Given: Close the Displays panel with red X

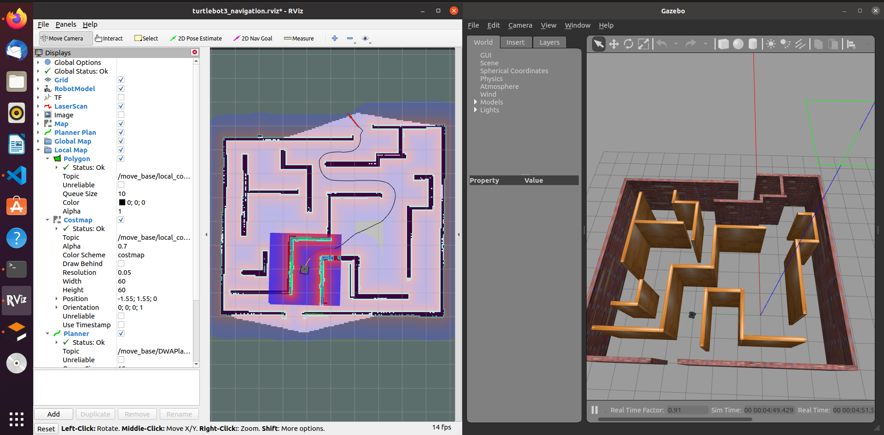Looking at the screenshot, I should pyautogui.click(x=194, y=52).
